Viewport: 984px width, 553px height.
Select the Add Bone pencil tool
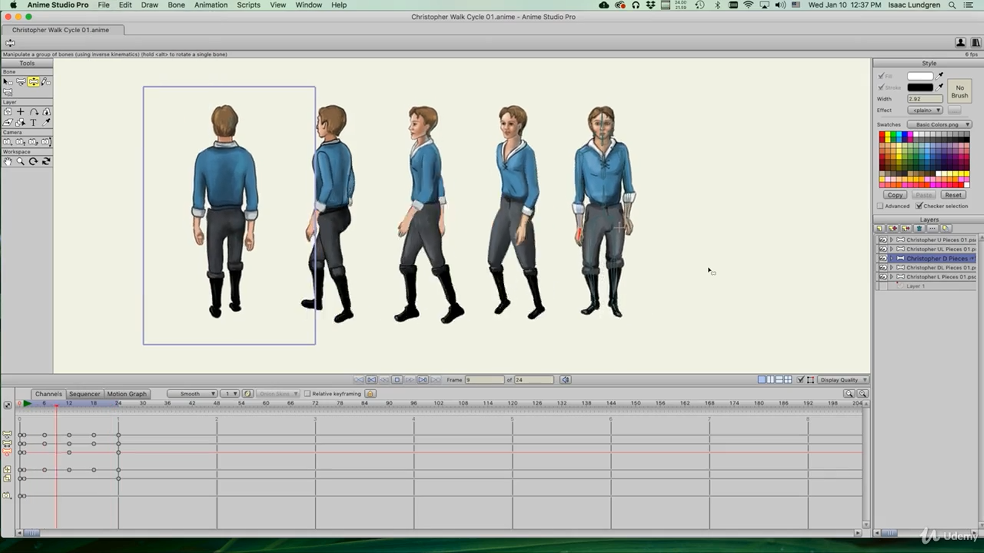pos(46,82)
